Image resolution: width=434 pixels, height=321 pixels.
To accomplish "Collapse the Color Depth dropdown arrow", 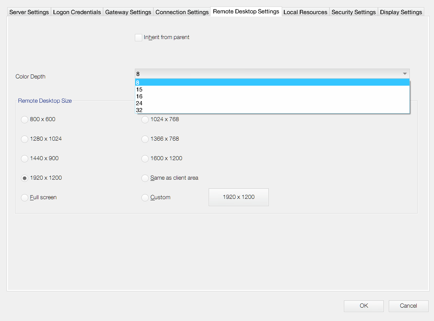I will pyautogui.click(x=404, y=74).
